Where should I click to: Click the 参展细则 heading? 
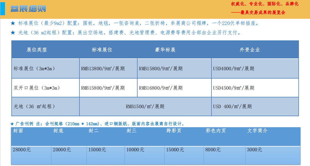pos(28,9)
